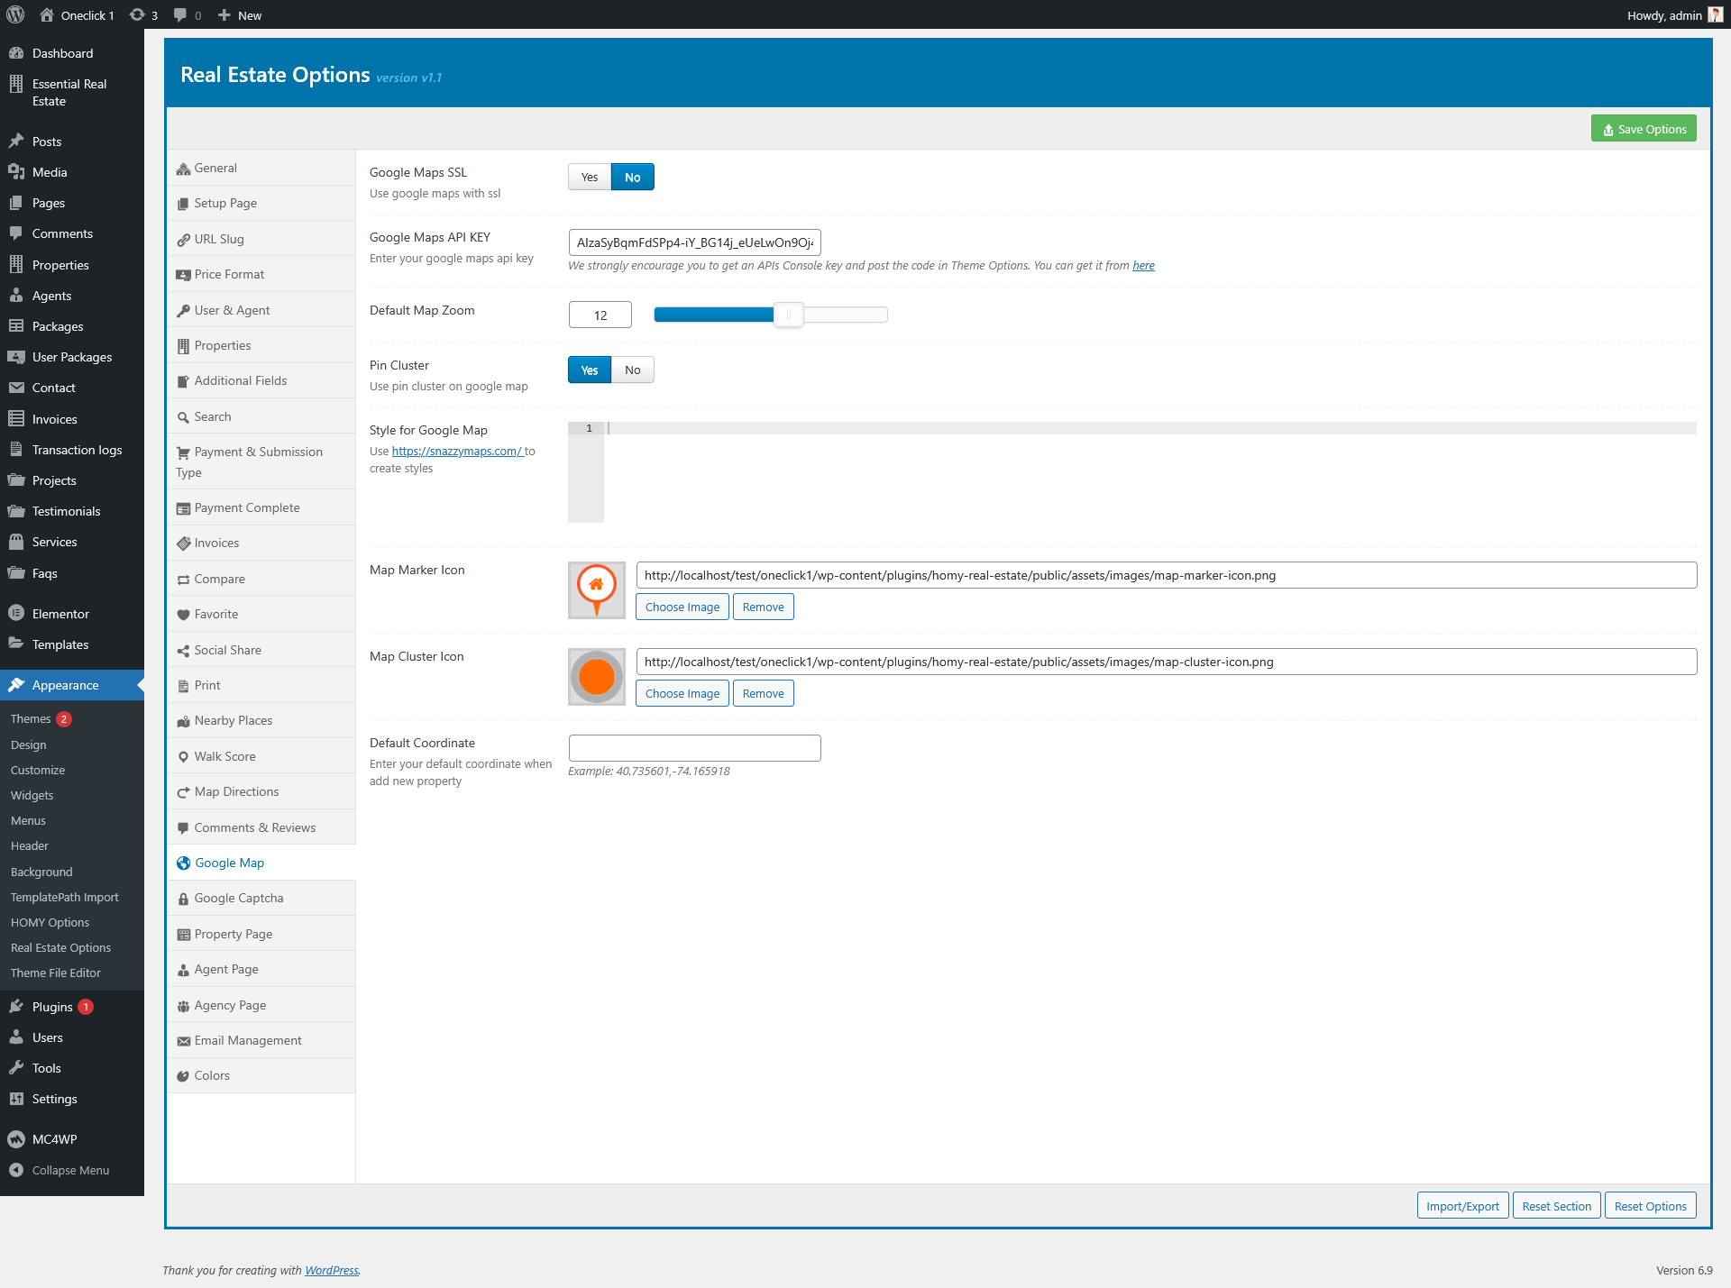
Task: Open the Price Format section
Action: click(261, 275)
